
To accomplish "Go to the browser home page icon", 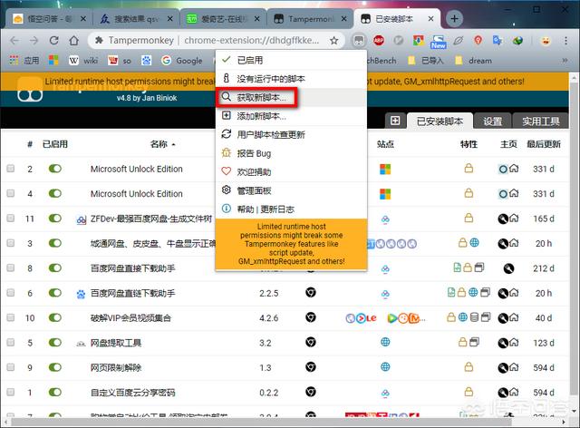I will (x=74, y=41).
